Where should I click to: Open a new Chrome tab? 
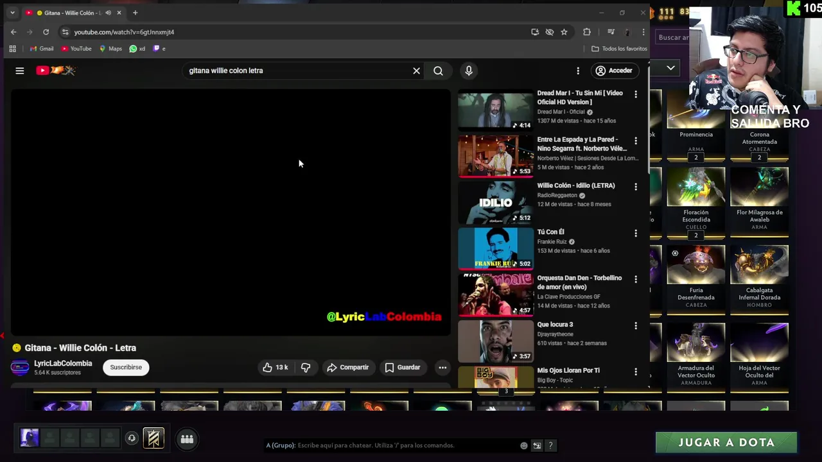click(x=135, y=13)
